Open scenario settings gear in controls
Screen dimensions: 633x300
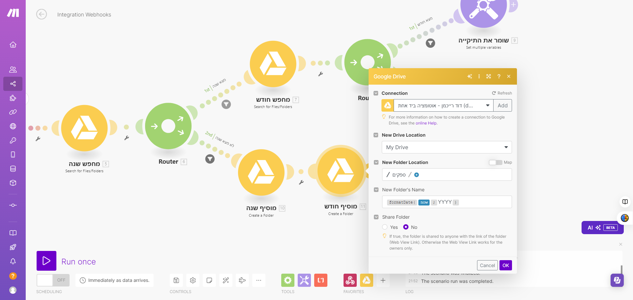pyautogui.click(x=193, y=280)
